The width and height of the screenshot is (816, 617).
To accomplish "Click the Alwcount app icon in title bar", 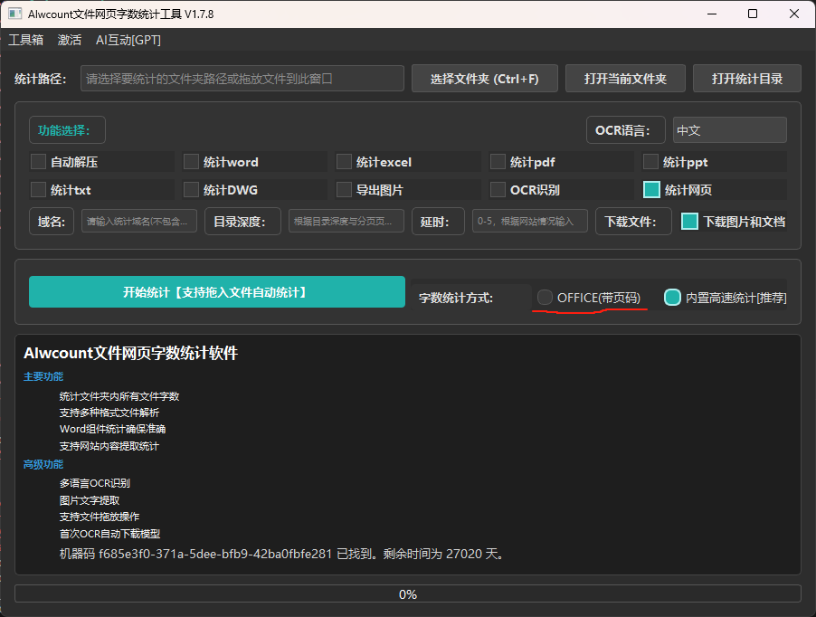I will tap(15, 14).
